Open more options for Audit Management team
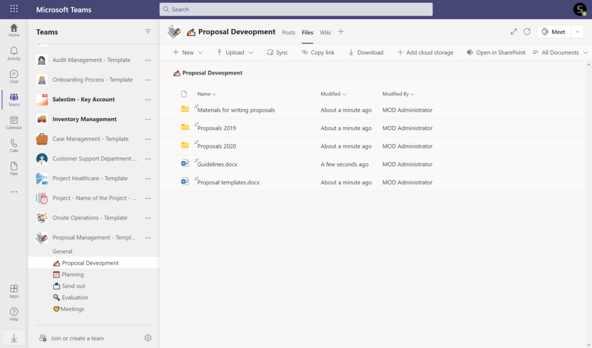 pos(148,60)
